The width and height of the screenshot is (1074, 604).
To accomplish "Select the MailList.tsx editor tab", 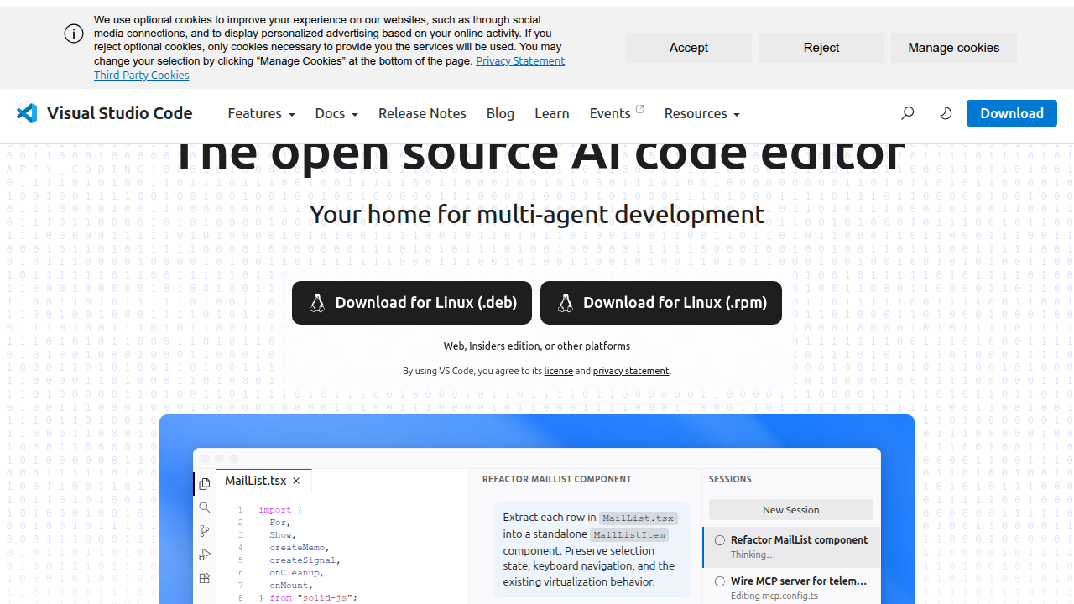I will tap(263, 481).
